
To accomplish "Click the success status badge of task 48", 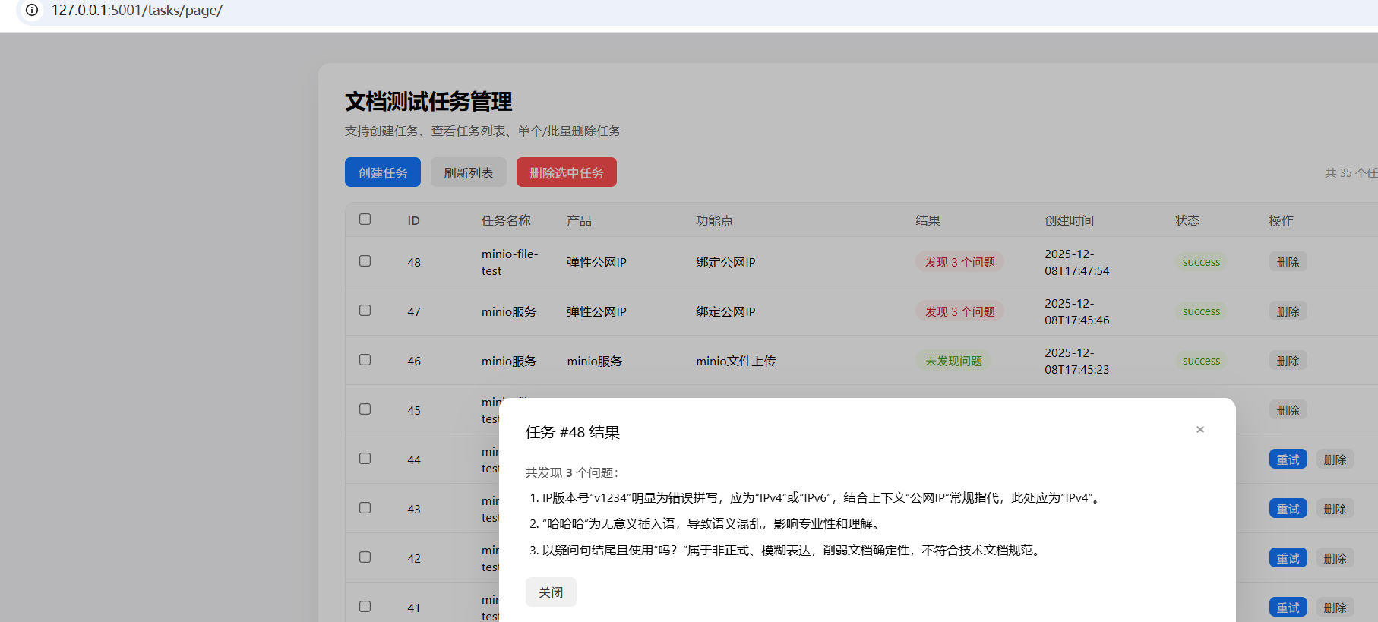I will point(1201,262).
